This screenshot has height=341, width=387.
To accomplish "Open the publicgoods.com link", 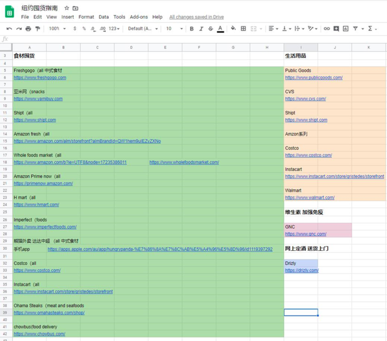I will [314, 77].
